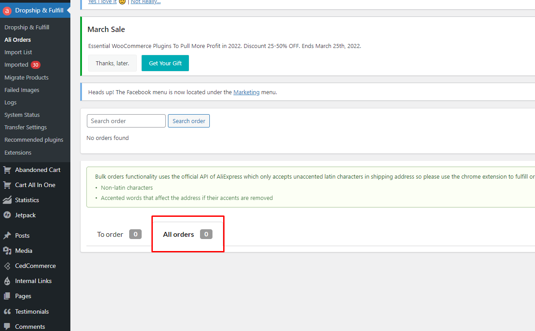Image resolution: width=535 pixels, height=331 pixels.
Task: Open Import List page
Action: coord(18,52)
